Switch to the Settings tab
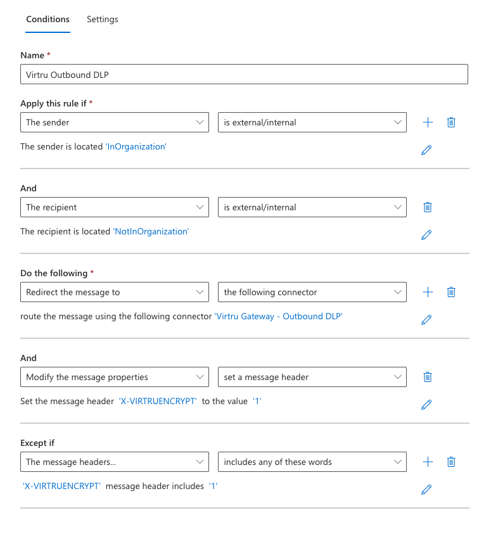491x534 pixels. (103, 19)
